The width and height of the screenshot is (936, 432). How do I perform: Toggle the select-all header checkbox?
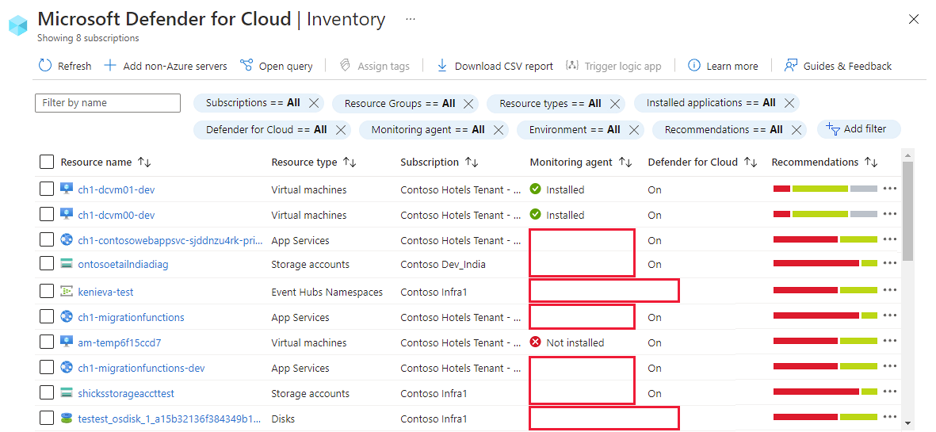[47, 162]
